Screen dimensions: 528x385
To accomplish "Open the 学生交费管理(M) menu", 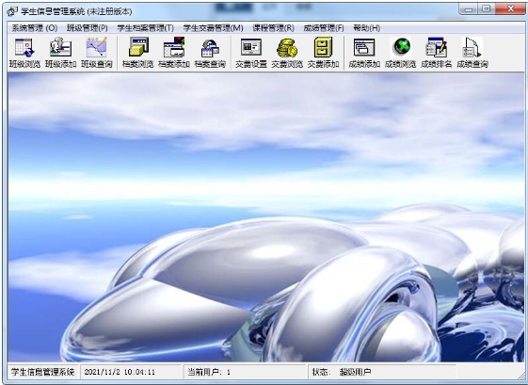I will 213,28.
